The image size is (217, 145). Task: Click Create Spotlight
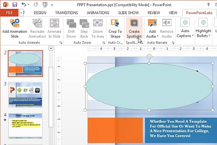click(134, 29)
